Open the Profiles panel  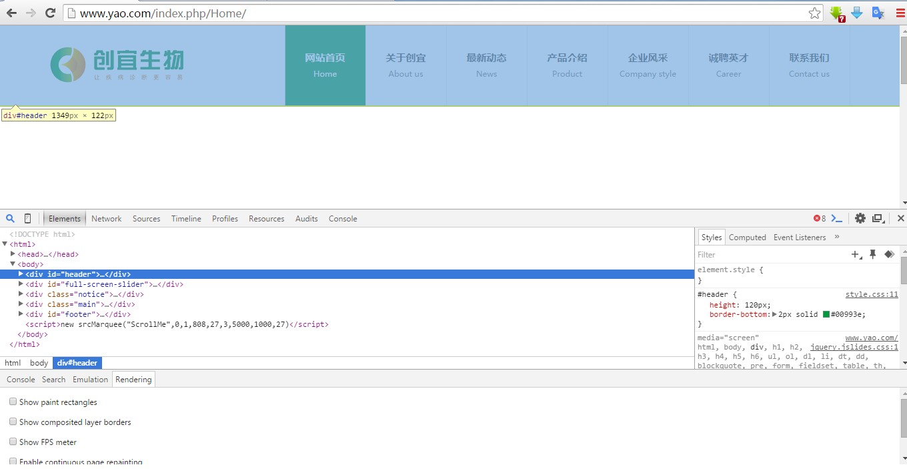[225, 219]
